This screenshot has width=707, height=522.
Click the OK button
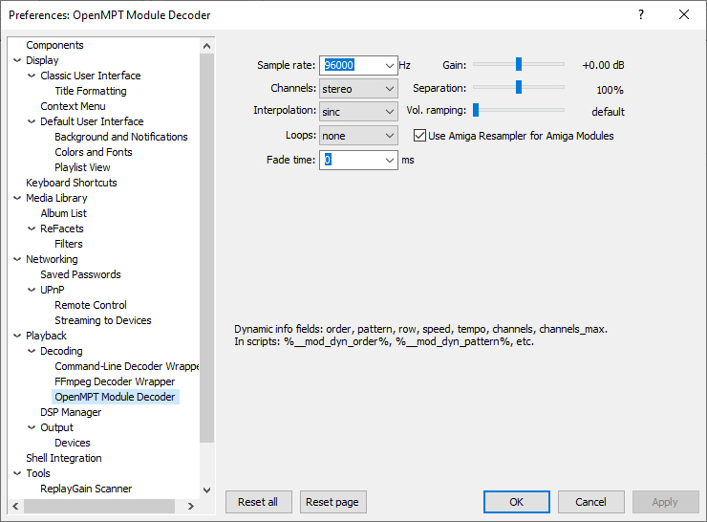point(516,502)
